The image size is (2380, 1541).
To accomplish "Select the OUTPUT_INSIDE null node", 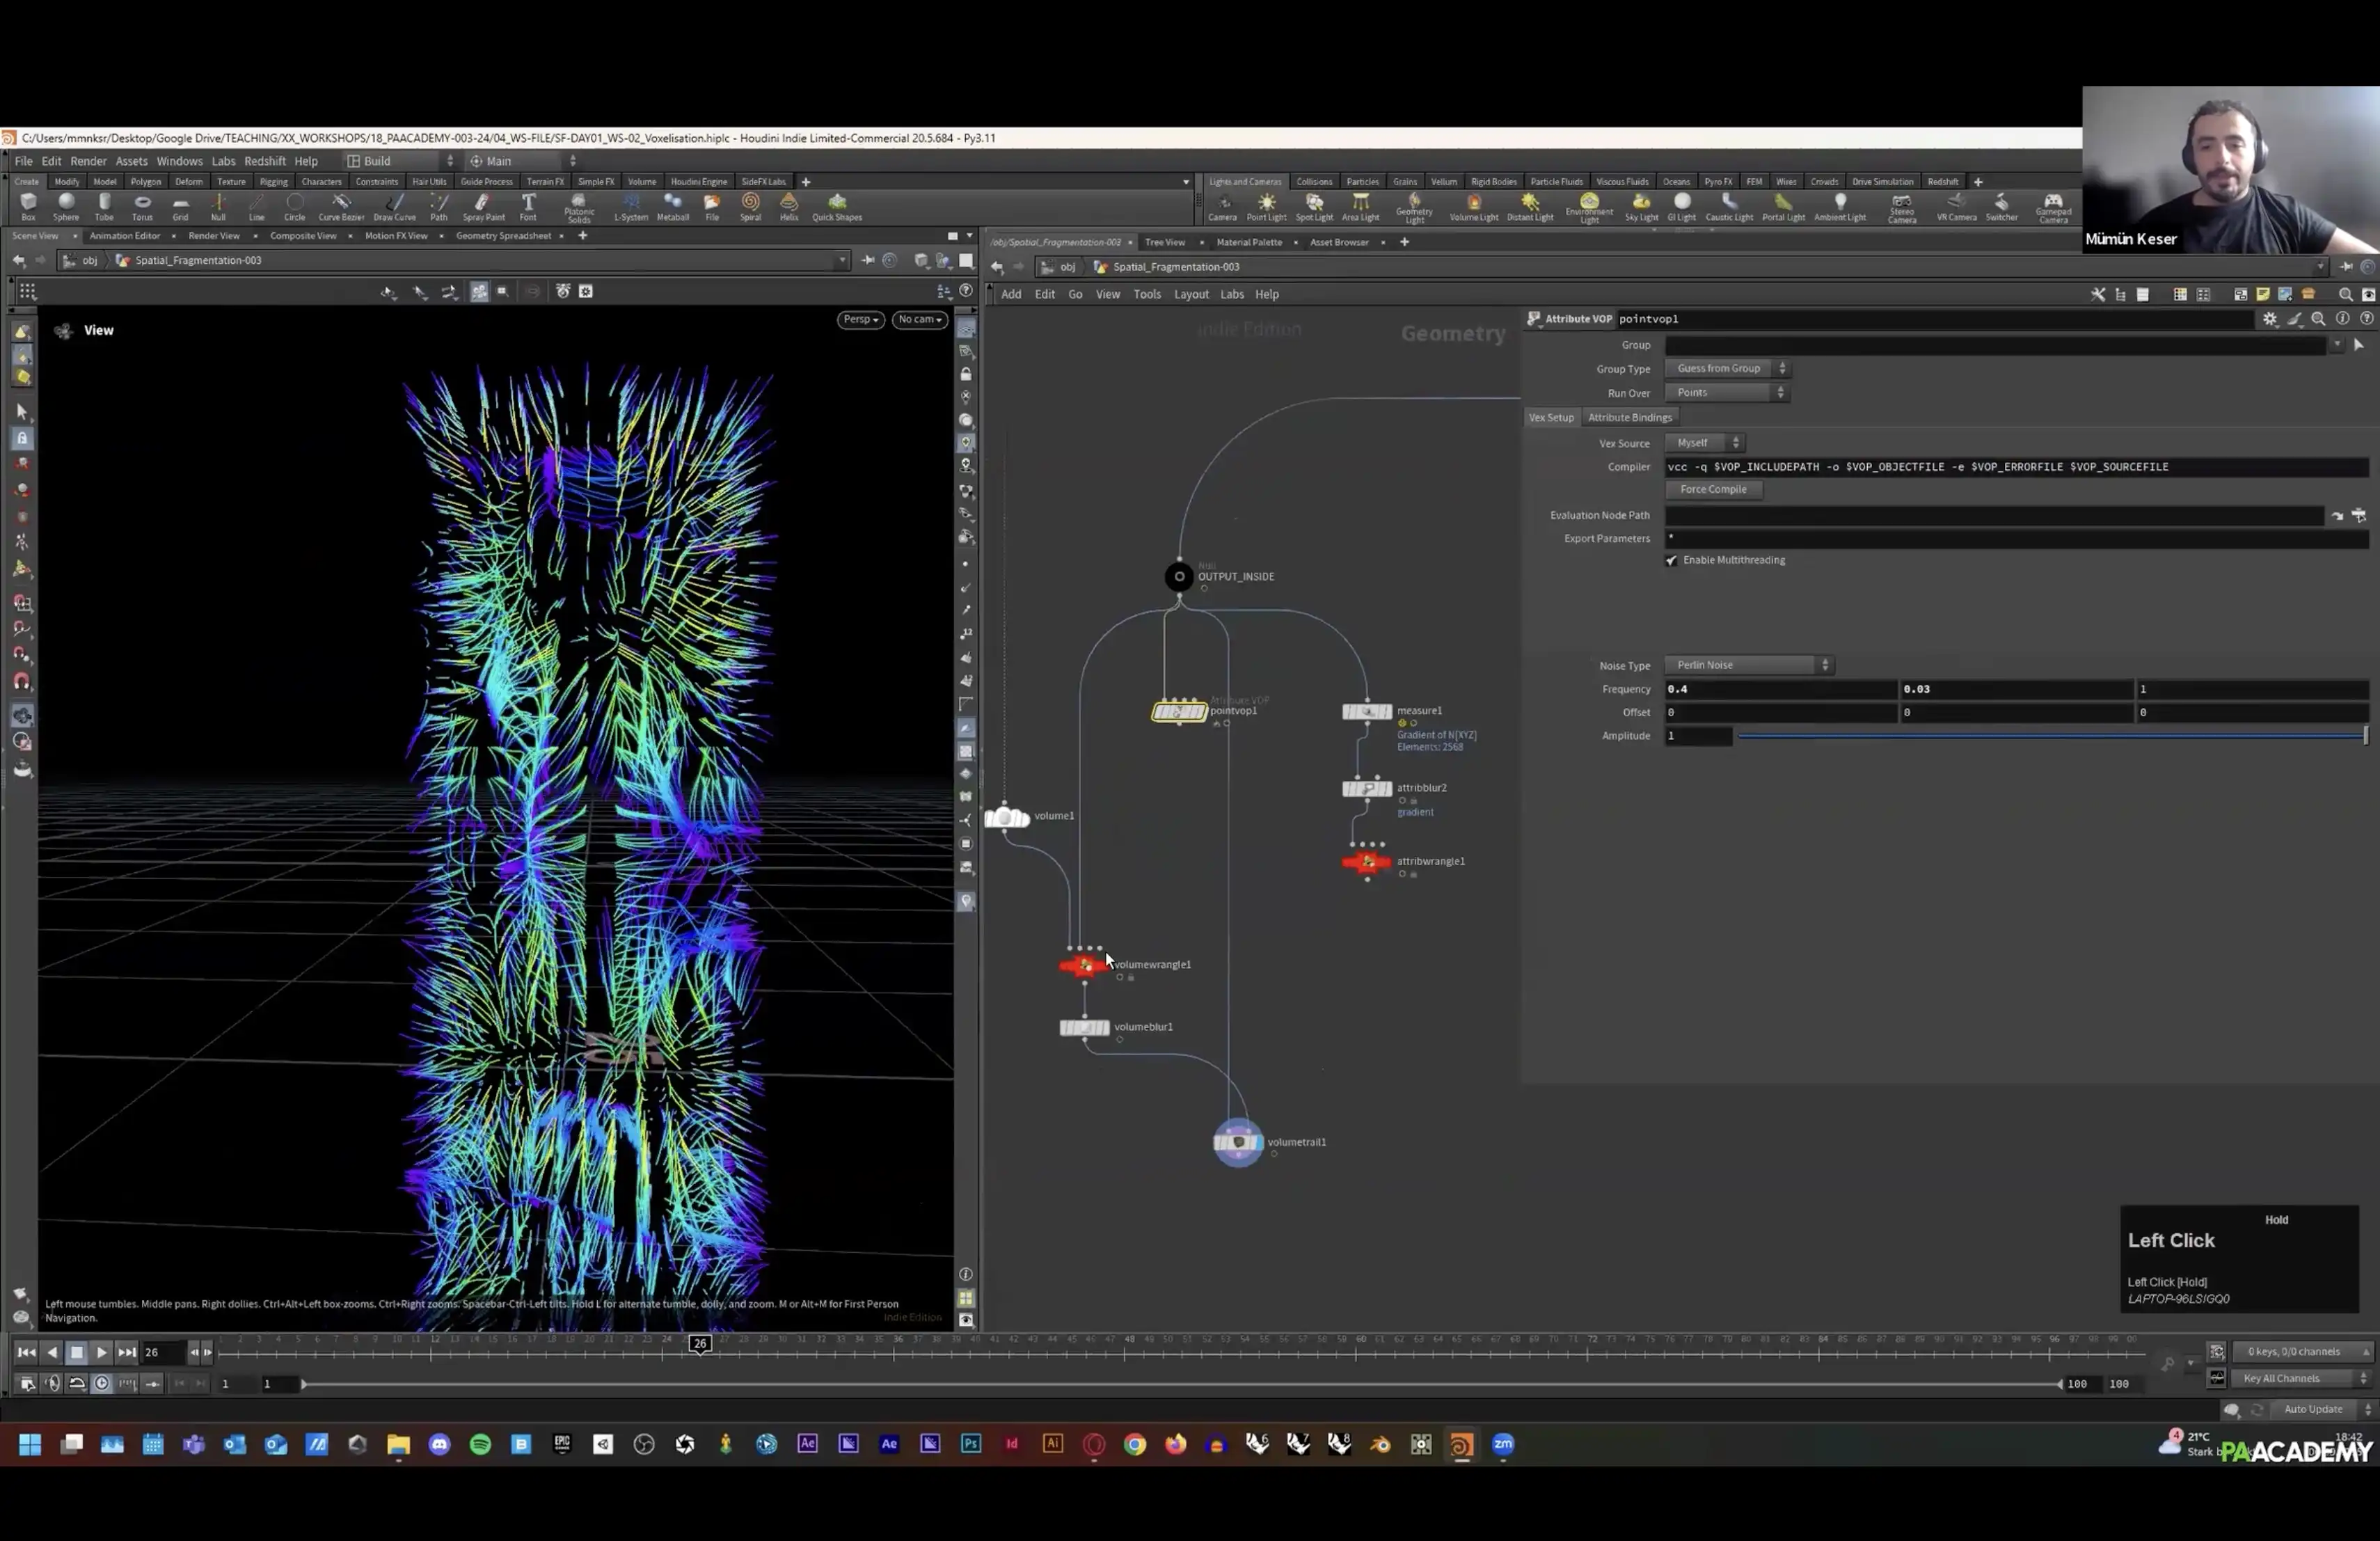I will 1179,576.
